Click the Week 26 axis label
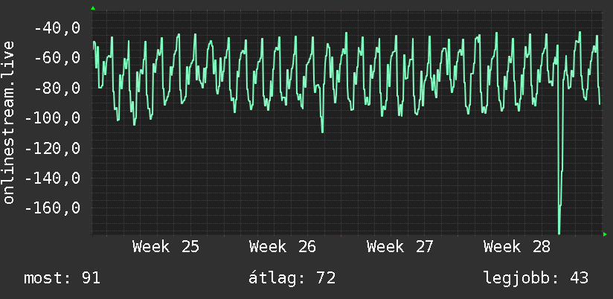This screenshot has width=613, height=299. click(x=283, y=247)
